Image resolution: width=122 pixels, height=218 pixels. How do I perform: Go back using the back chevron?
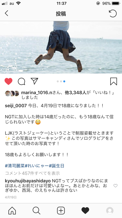[7, 13]
